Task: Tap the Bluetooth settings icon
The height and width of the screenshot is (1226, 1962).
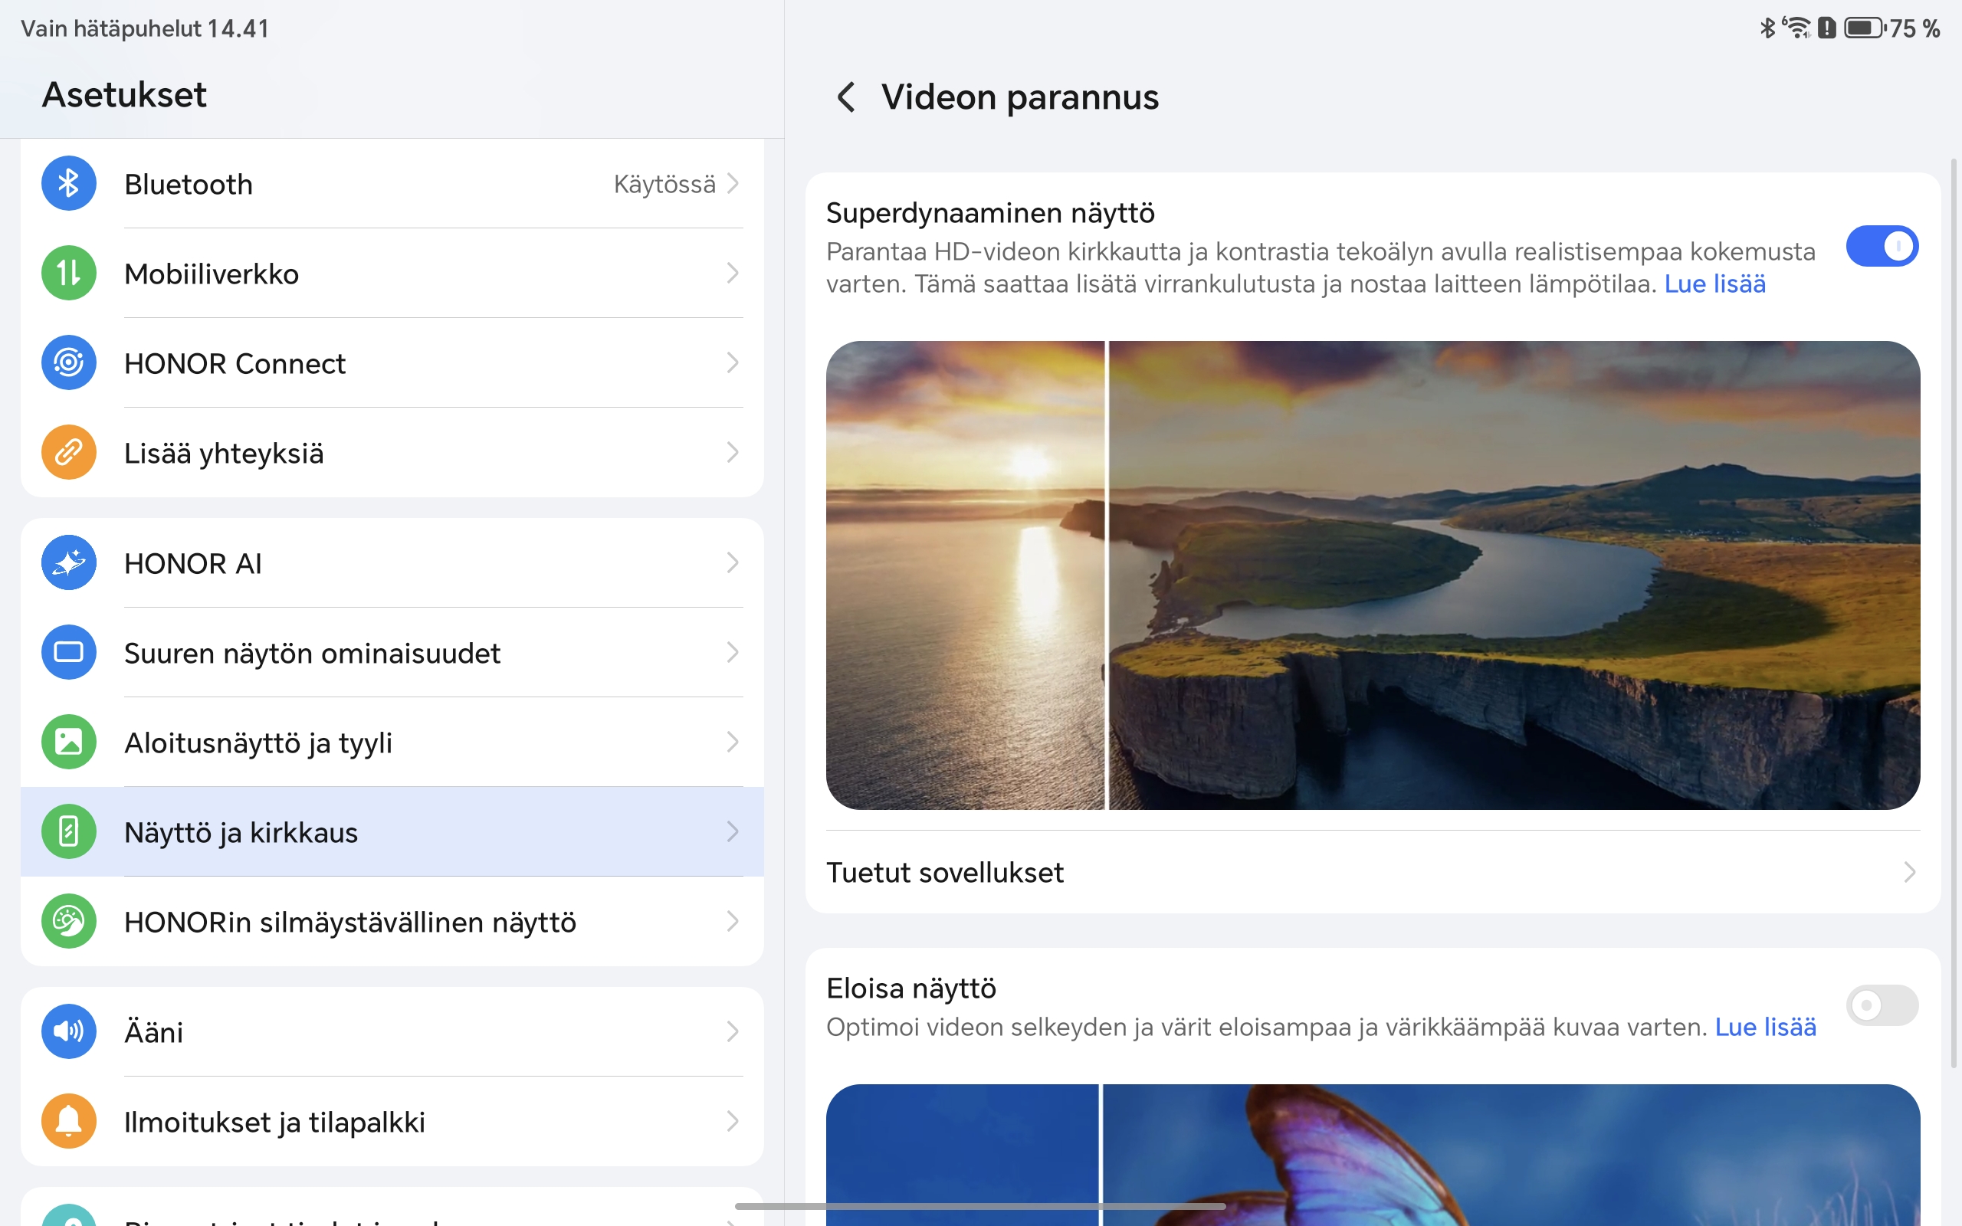Action: (69, 184)
